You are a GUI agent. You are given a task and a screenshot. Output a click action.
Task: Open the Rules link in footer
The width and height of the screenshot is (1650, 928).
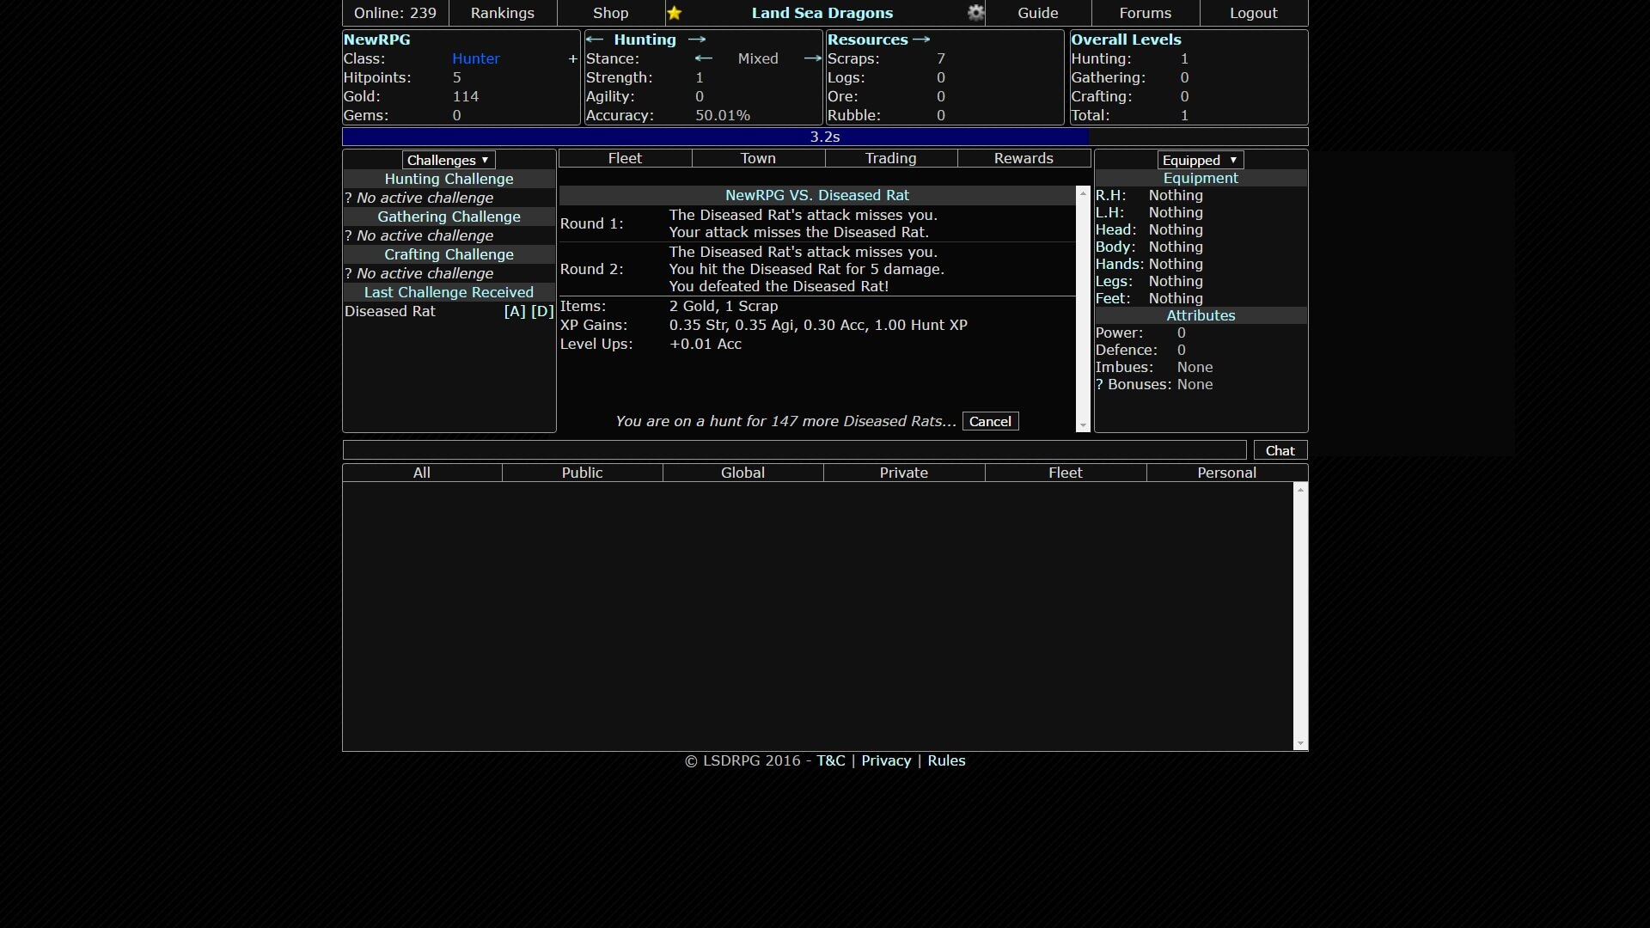point(946,760)
